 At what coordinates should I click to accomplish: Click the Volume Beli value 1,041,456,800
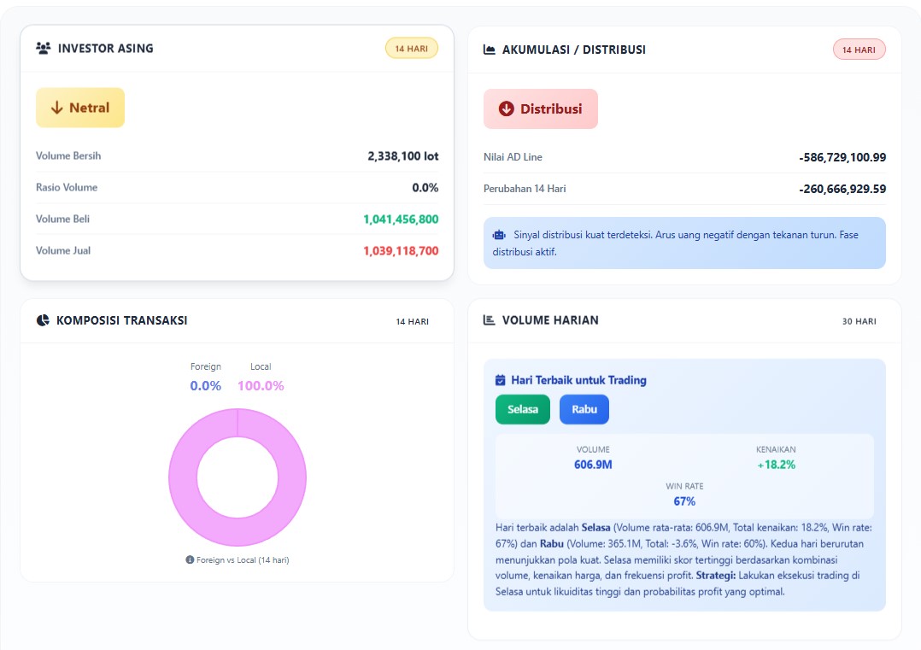point(401,220)
